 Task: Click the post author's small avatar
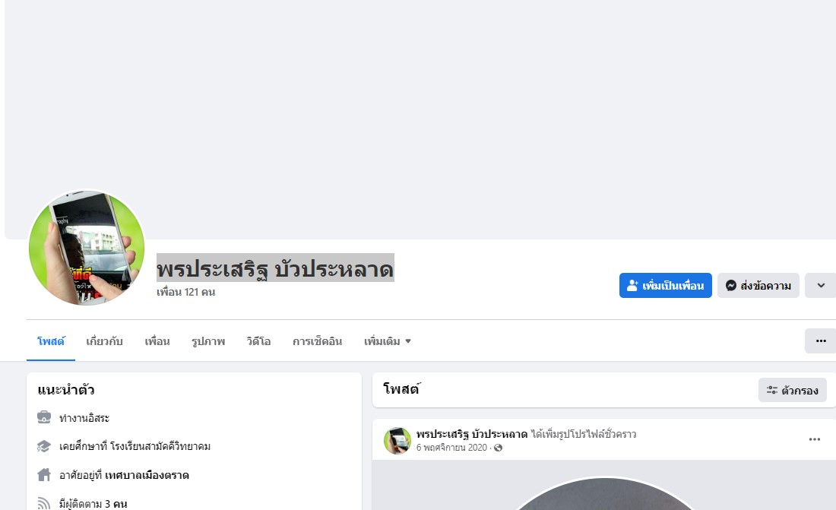pyautogui.click(x=397, y=441)
